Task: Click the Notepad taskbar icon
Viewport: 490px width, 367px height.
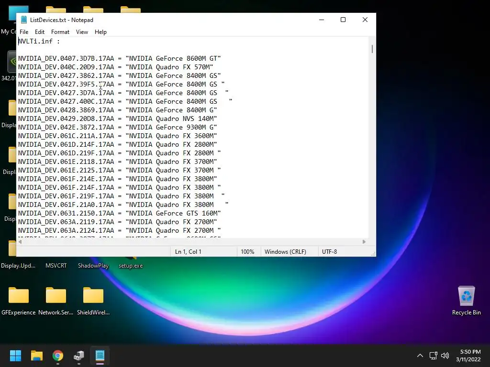Action: coord(100,356)
